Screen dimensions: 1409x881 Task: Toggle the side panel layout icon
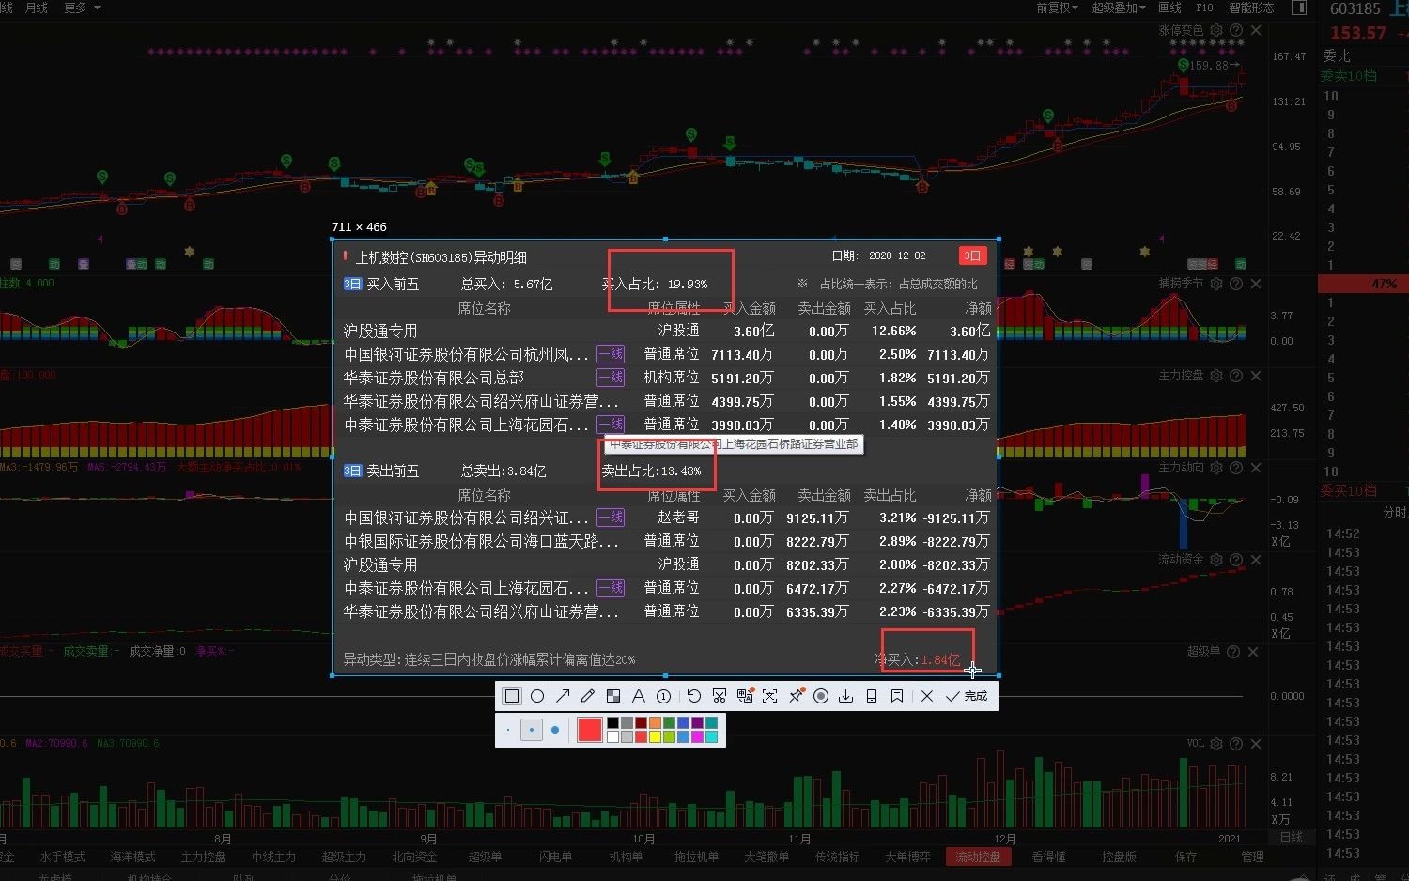tap(1299, 8)
